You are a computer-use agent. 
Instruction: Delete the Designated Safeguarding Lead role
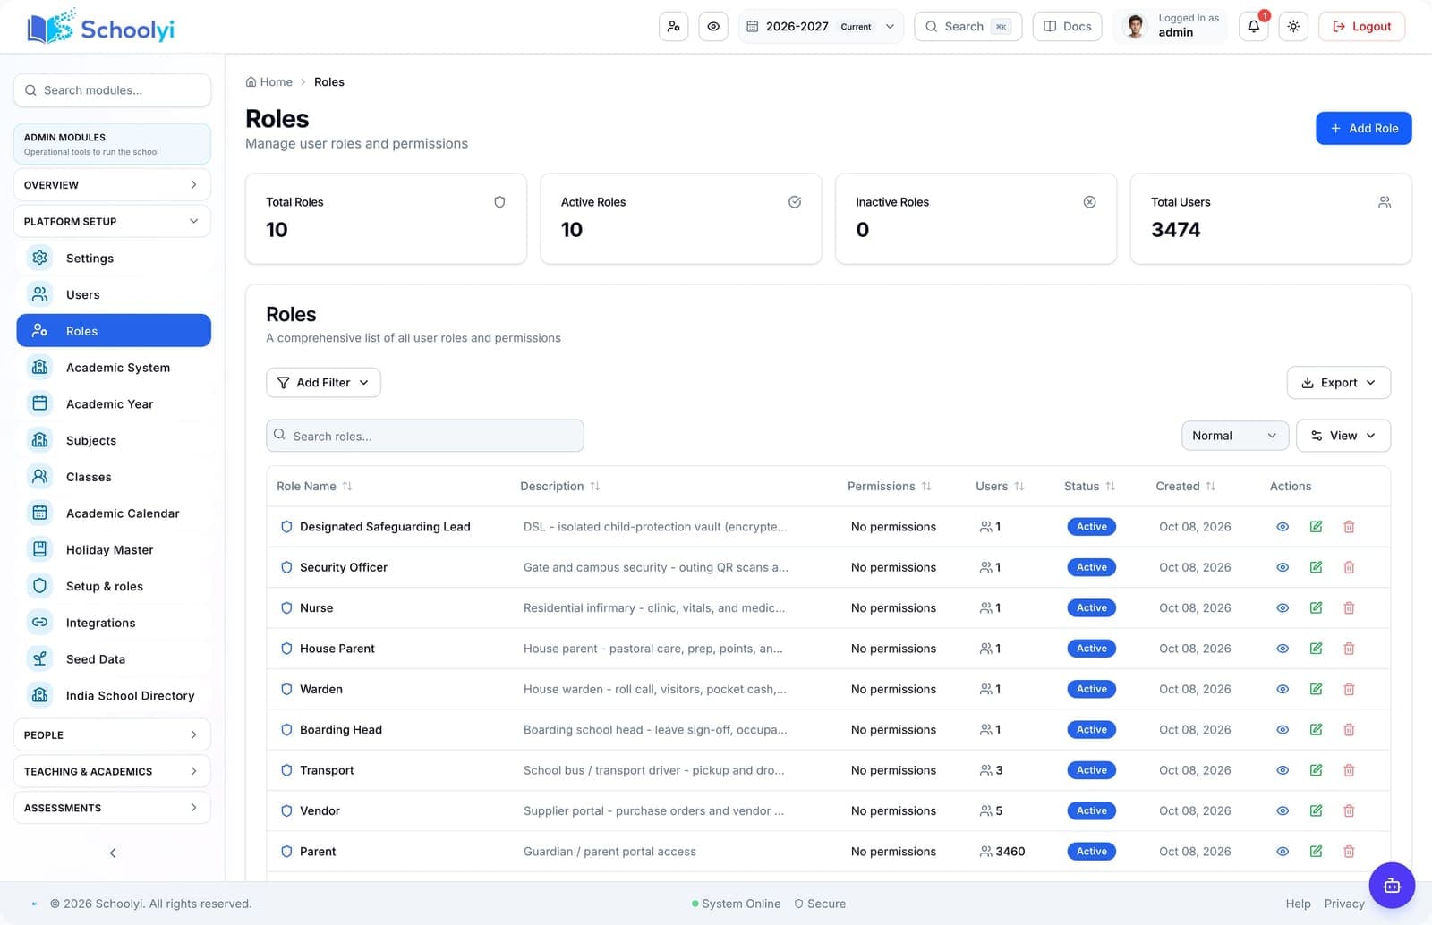(1349, 527)
